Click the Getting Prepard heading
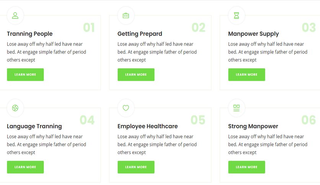The height and width of the screenshot is (185, 320). (140, 34)
